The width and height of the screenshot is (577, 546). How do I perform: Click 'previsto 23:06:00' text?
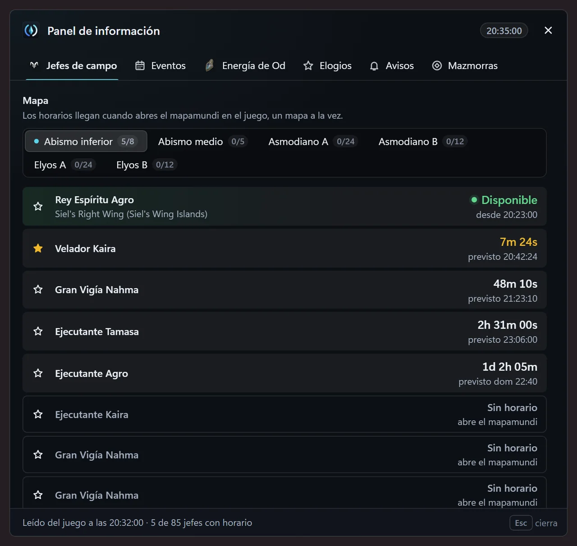click(503, 340)
